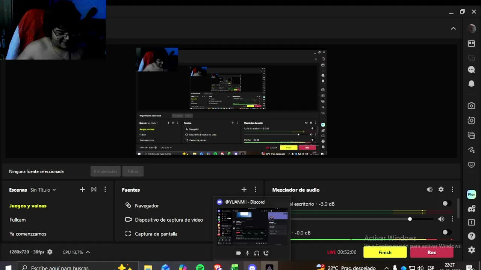Mute the microphone in the Discord preview
The height and width of the screenshot is (270, 481).
click(x=248, y=253)
